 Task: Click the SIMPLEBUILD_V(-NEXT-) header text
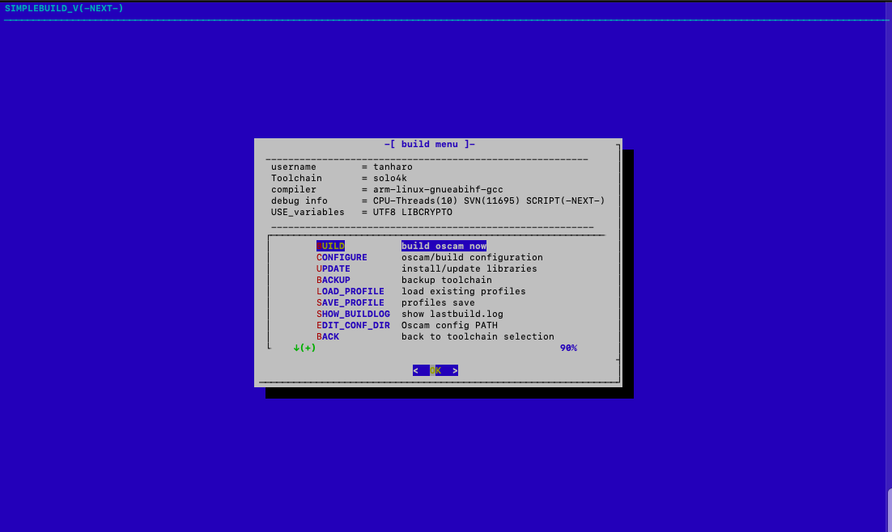coord(64,8)
